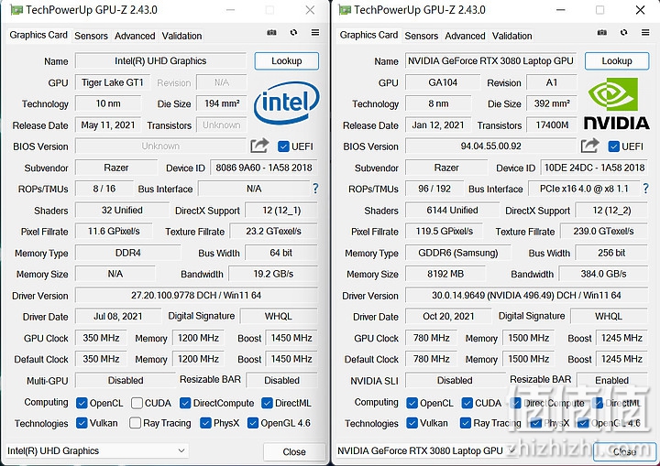The width and height of the screenshot is (660, 466).
Task: Expand the NVIDIA GeForce RTX 3080 GPU selector dropdown
Action: 426,450
